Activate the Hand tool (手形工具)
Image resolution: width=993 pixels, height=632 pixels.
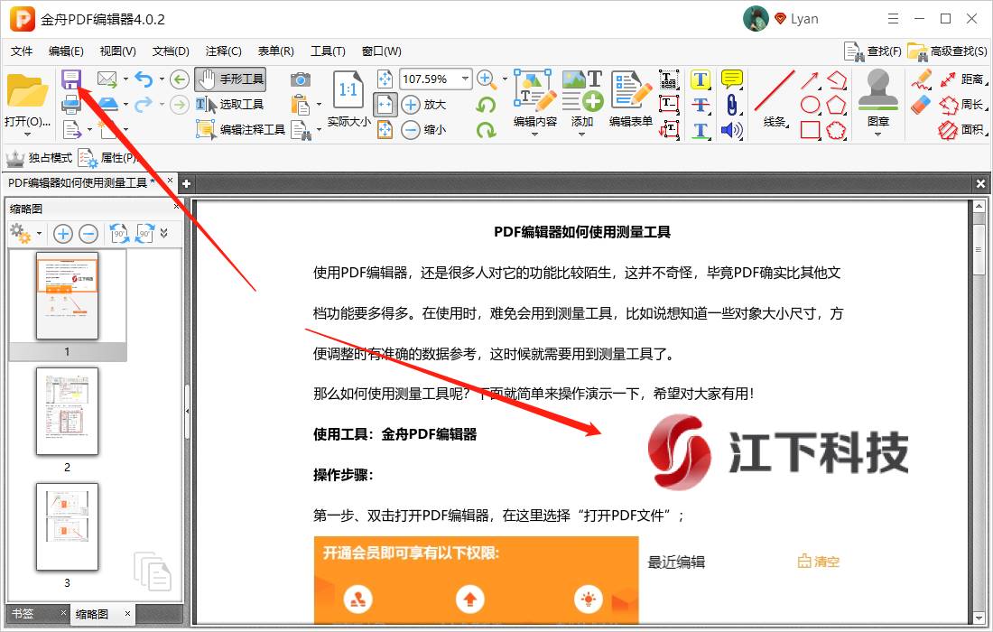pos(230,79)
